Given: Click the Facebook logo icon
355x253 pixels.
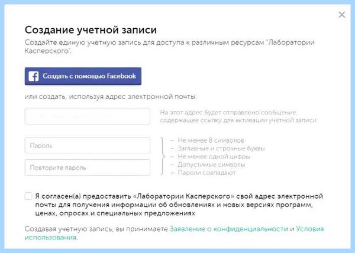Looking at the screenshot, I should pyautogui.click(x=34, y=76).
